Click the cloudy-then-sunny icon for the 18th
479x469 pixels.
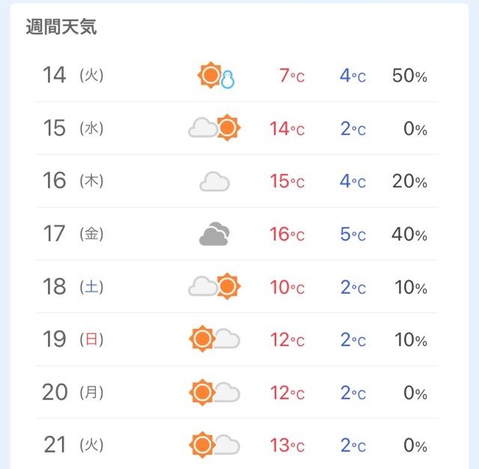point(215,286)
